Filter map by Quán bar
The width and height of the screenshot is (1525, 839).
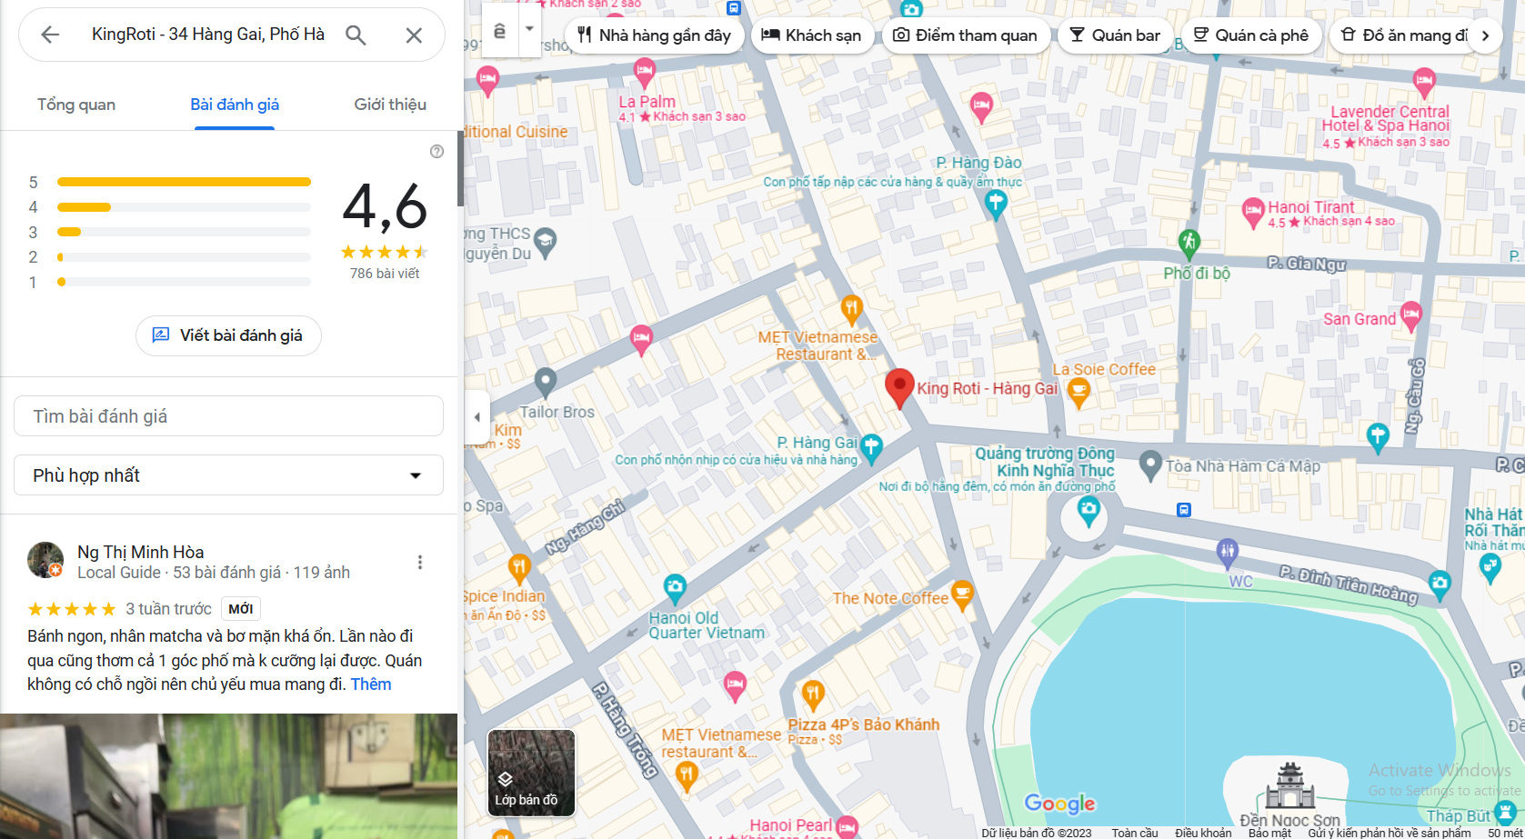1115,35
